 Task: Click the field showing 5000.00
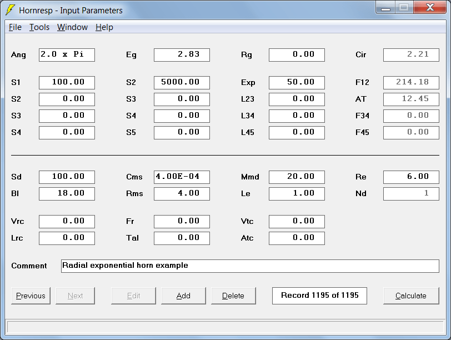coord(182,83)
